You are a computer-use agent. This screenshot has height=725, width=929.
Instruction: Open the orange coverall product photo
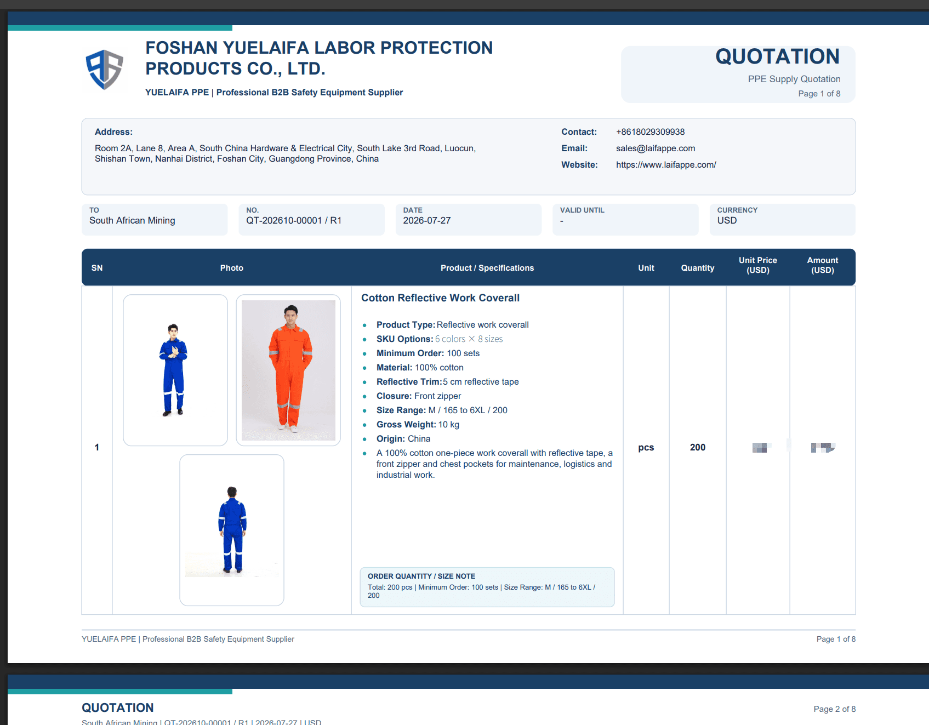(288, 370)
